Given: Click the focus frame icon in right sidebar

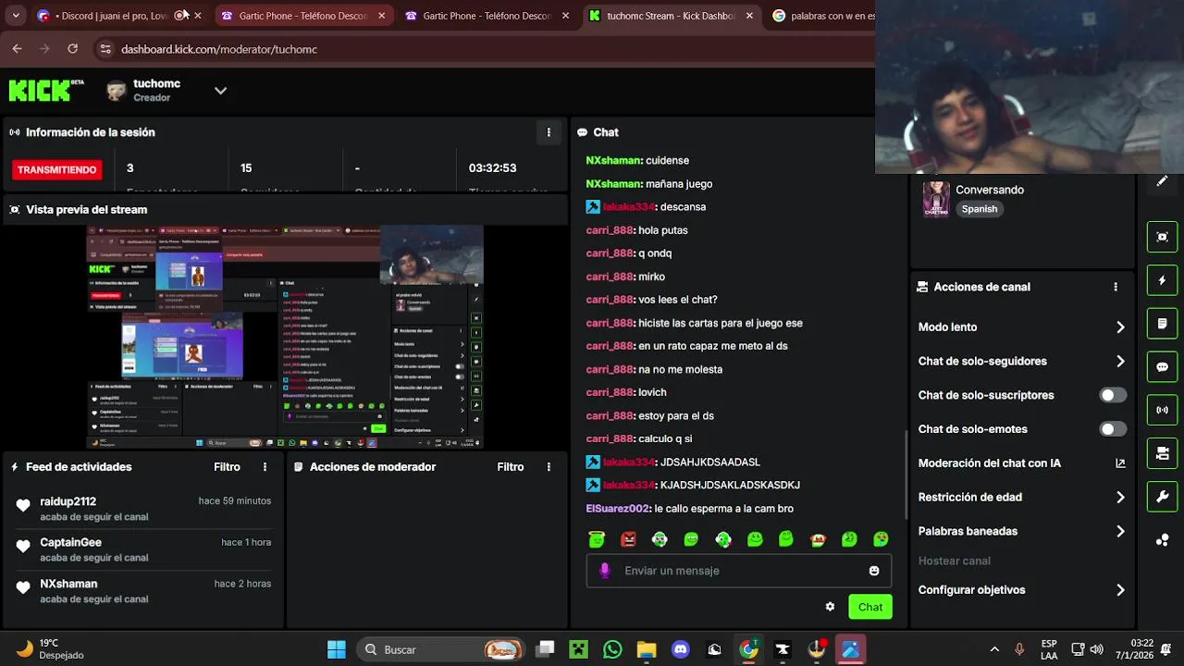Looking at the screenshot, I should pyautogui.click(x=1163, y=237).
